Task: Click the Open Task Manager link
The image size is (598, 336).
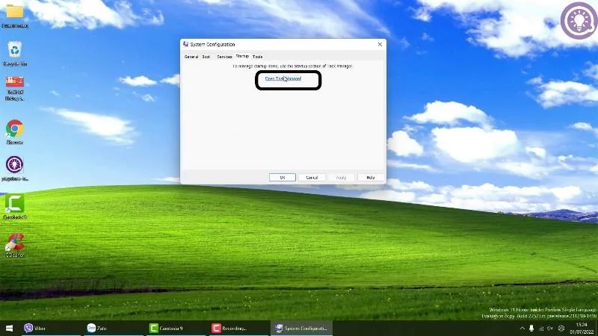Action: click(283, 78)
